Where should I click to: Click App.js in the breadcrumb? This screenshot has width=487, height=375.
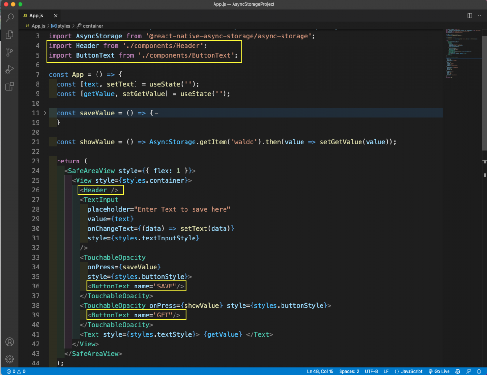coord(38,26)
